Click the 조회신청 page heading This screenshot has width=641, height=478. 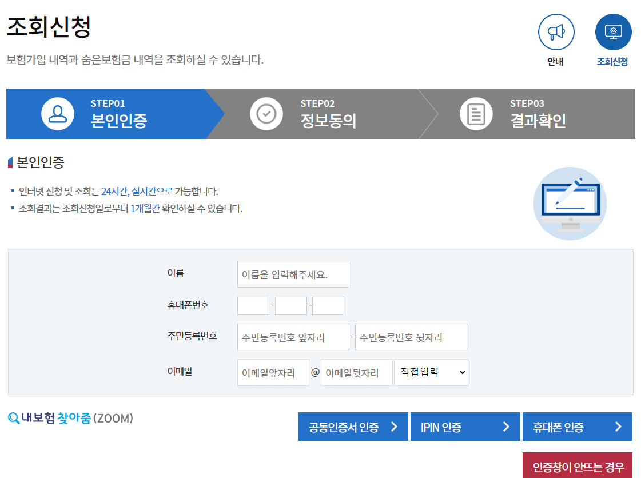click(x=49, y=27)
